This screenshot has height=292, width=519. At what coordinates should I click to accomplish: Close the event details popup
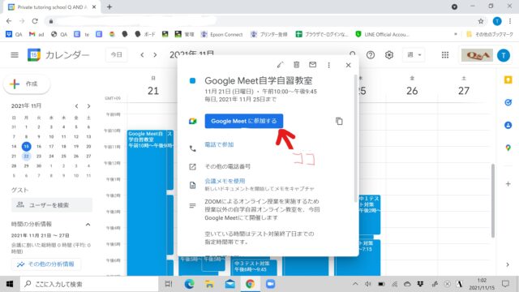[x=348, y=65]
